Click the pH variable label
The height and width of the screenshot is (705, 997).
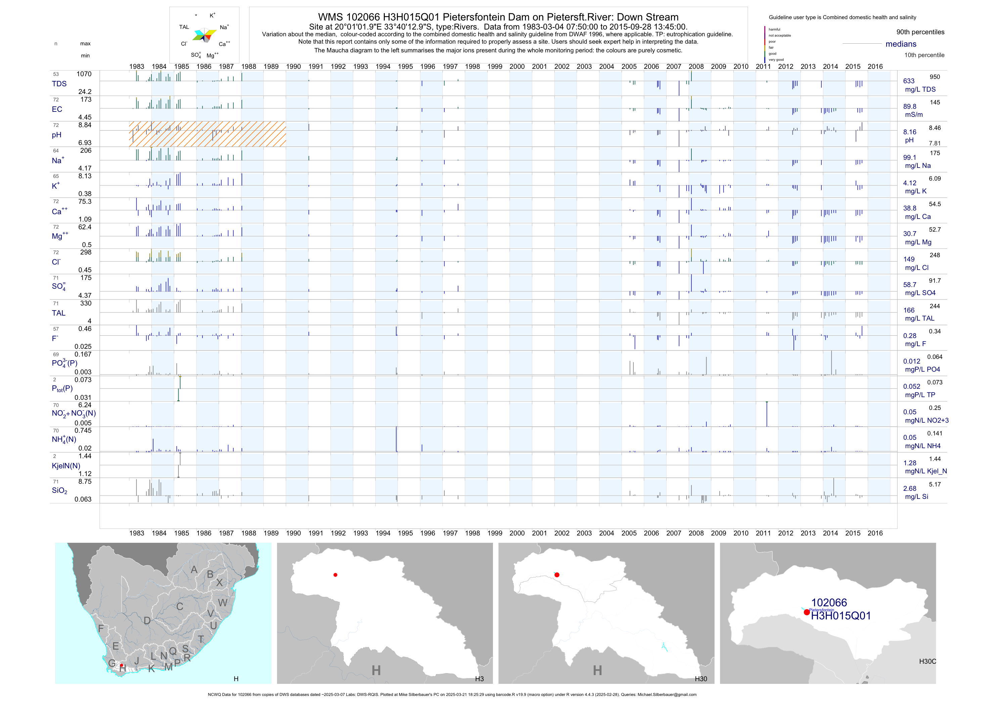tap(56, 135)
